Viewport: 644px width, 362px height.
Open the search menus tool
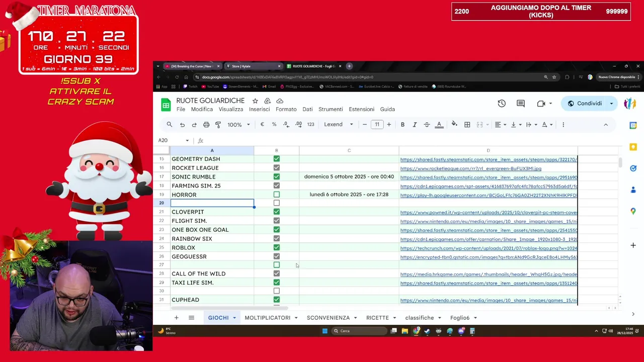[170, 125]
